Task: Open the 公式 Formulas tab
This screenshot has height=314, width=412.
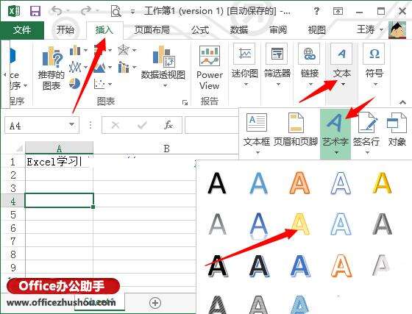Action: tap(200, 30)
